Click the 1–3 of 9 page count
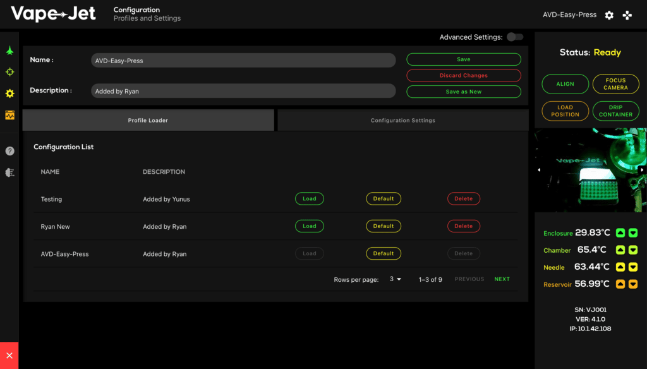The image size is (647, 369). click(x=430, y=279)
